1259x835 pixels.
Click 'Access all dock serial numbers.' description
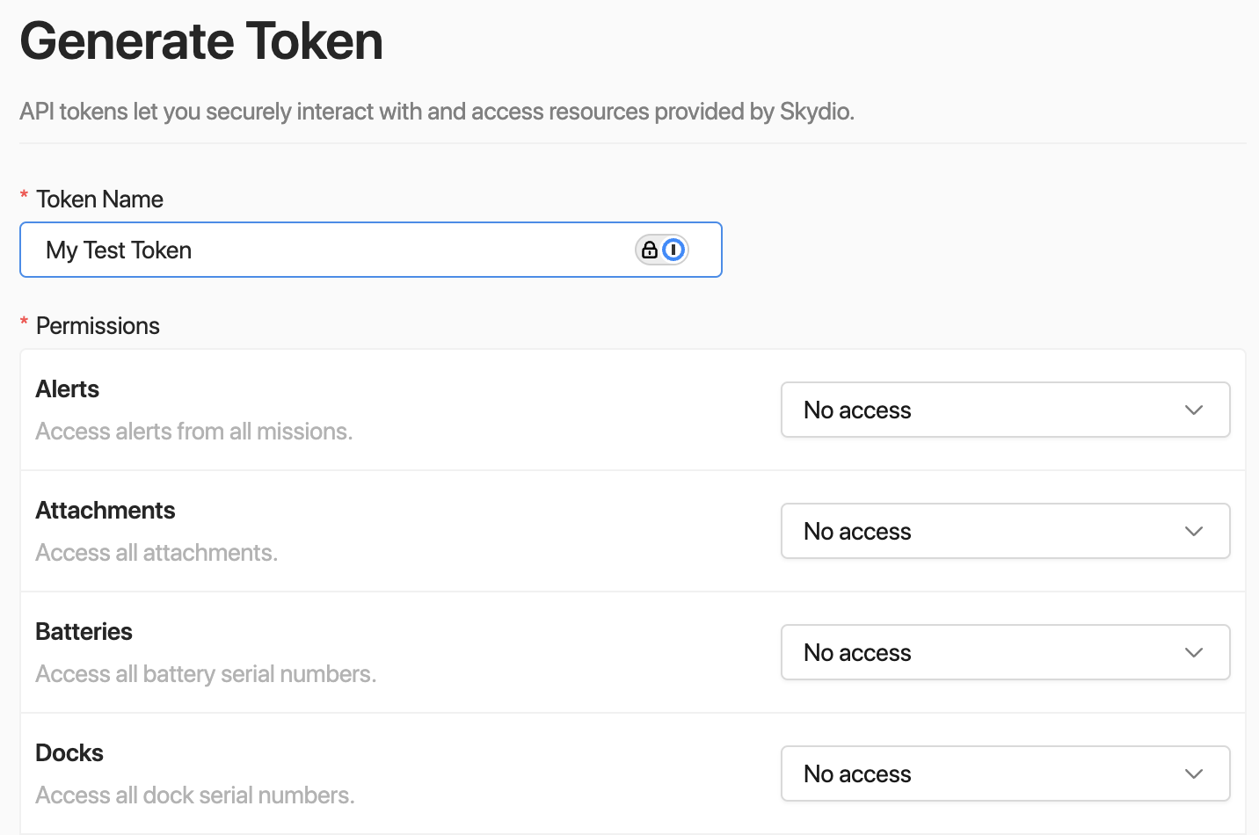click(x=195, y=795)
